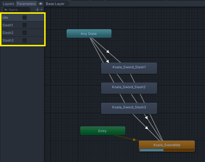Click the Base Layer breadcrumb
The image size is (205, 162).
[x=55, y=4]
